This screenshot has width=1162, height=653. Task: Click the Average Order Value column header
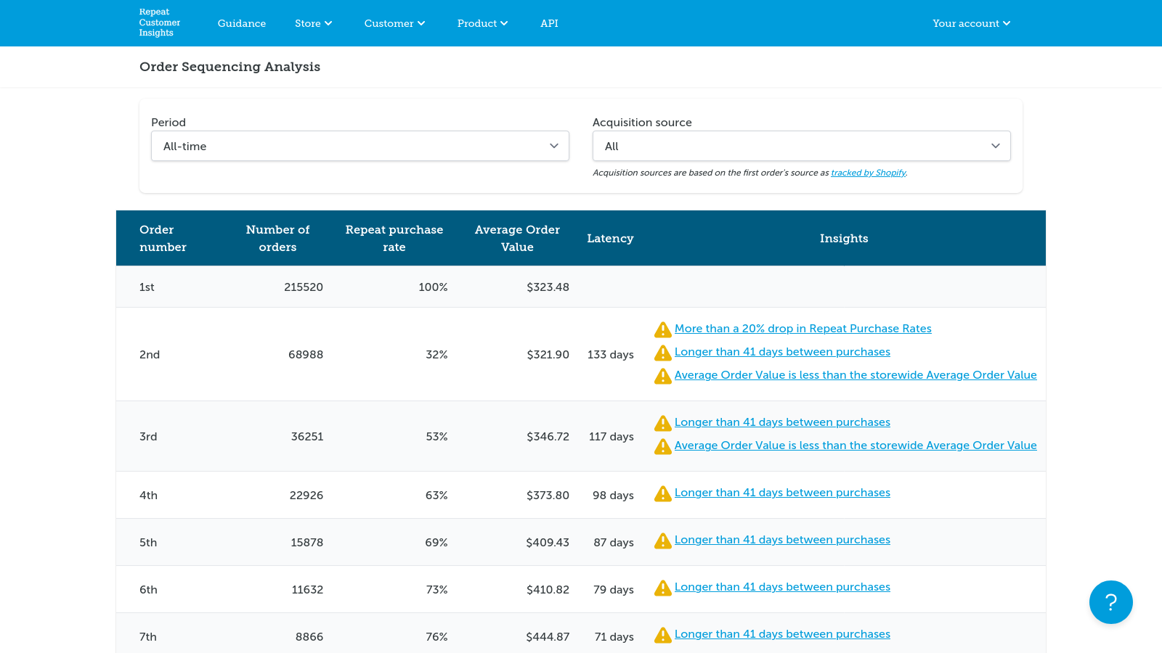[517, 238]
